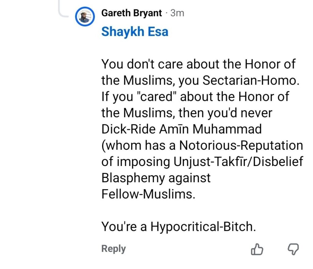Open the Shaykh Esa mention link

[x=134, y=31]
